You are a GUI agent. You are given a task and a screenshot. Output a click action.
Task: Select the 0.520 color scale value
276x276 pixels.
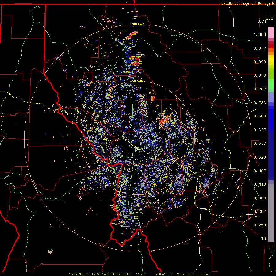coord(260,157)
